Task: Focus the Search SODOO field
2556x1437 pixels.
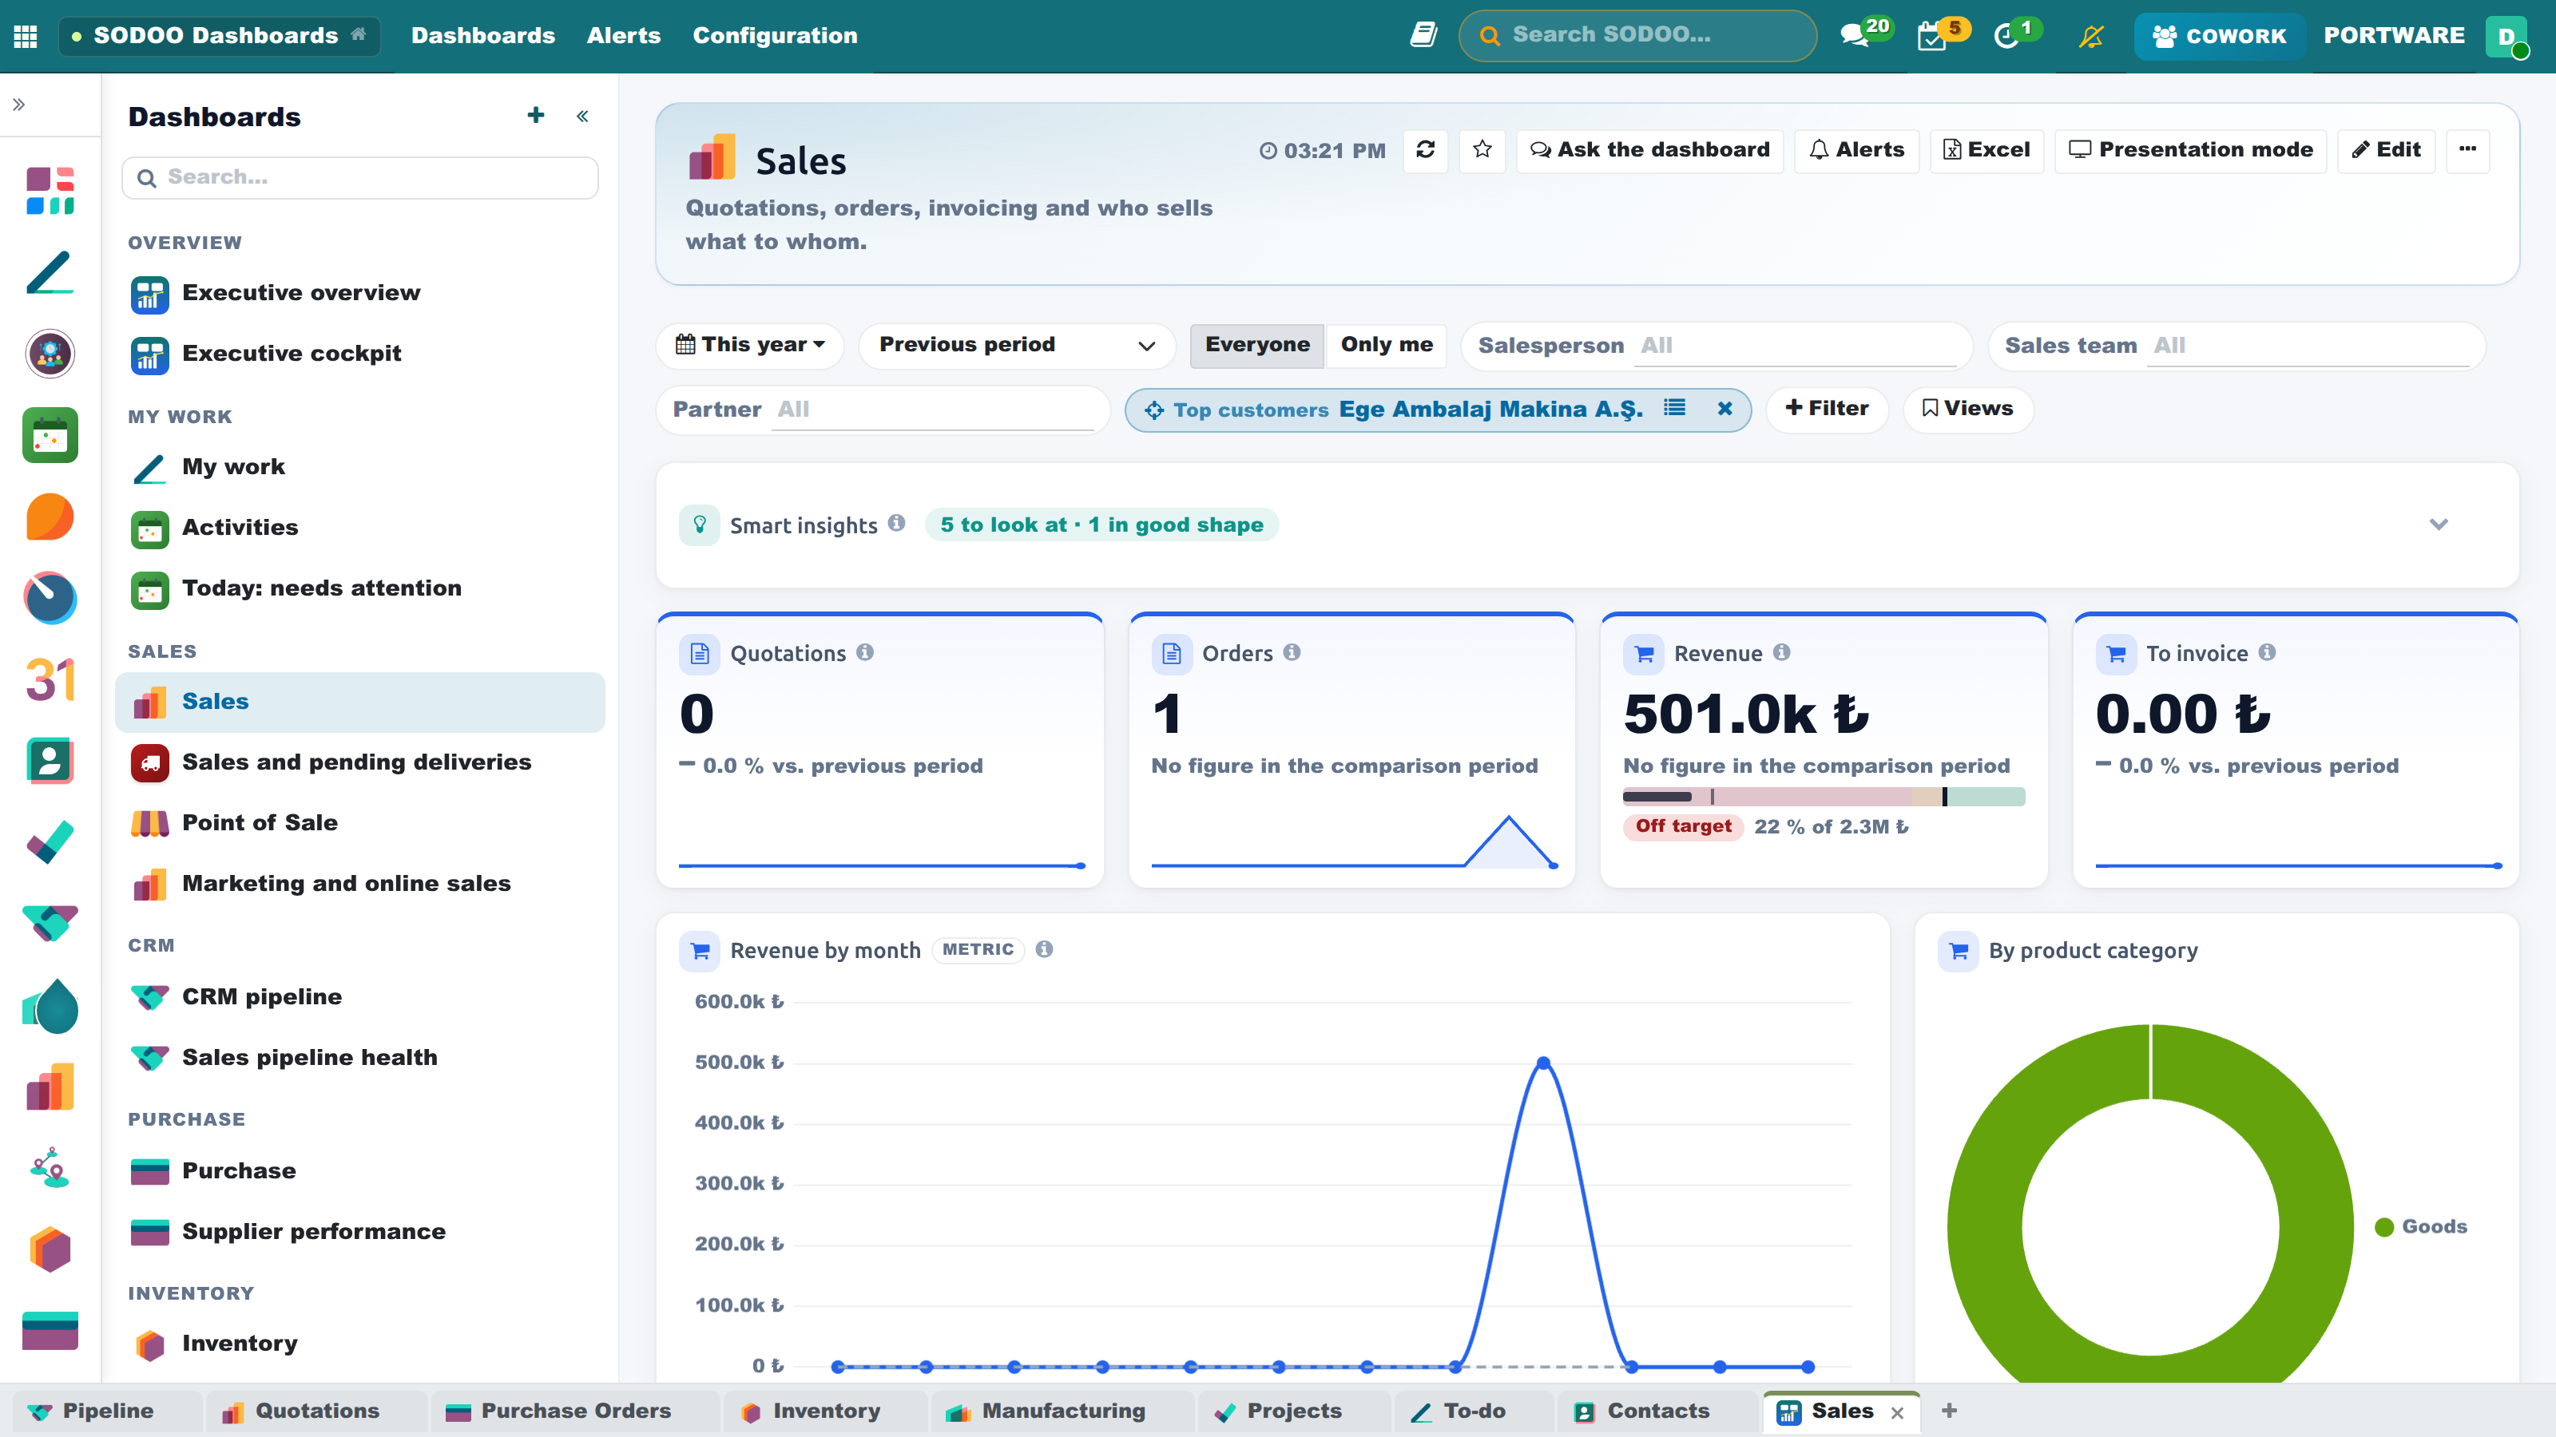Action: click(1637, 36)
